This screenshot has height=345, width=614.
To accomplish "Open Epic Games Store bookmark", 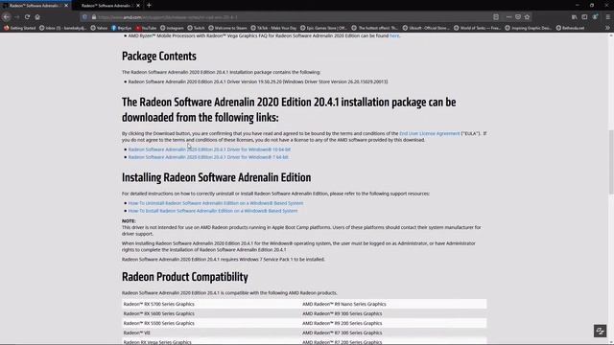I will tap(323, 28).
